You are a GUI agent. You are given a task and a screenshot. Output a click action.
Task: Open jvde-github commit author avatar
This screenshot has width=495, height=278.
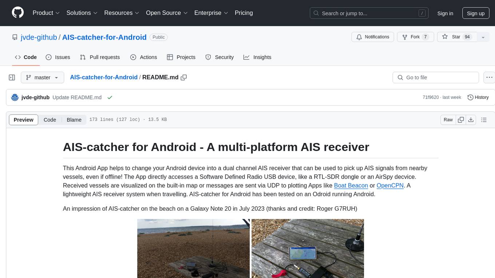[x=15, y=98]
